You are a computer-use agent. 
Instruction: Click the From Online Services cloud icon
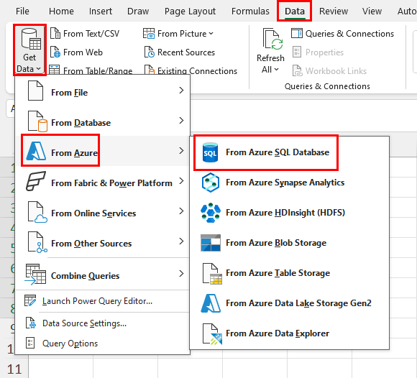click(37, 212)
